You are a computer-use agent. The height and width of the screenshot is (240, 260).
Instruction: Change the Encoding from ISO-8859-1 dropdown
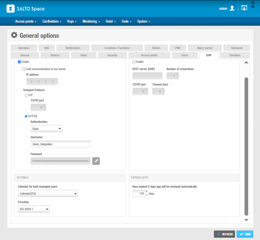(x=34, y=209)
